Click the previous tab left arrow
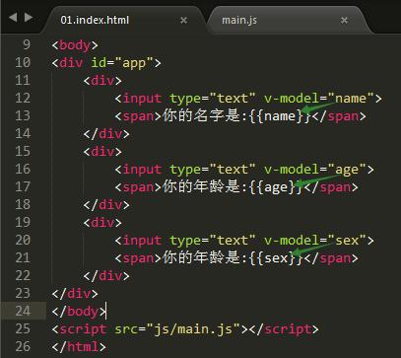 (13, 17)
